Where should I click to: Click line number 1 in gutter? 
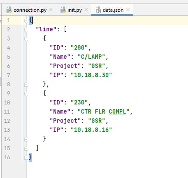(9, 20)
